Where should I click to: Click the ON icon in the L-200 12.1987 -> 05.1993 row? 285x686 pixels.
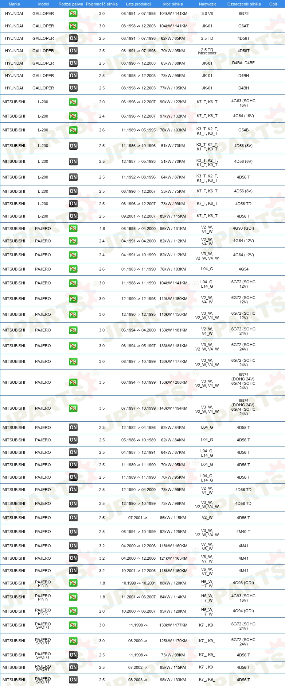tap(73, 162)
